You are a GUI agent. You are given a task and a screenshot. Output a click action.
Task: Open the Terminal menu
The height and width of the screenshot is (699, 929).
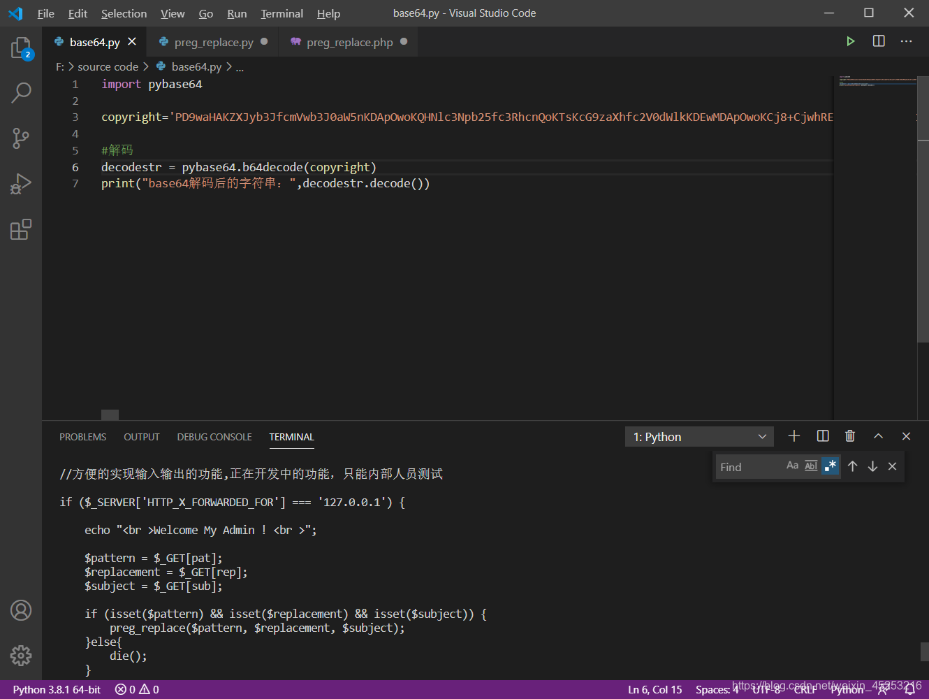pos(282,13)
